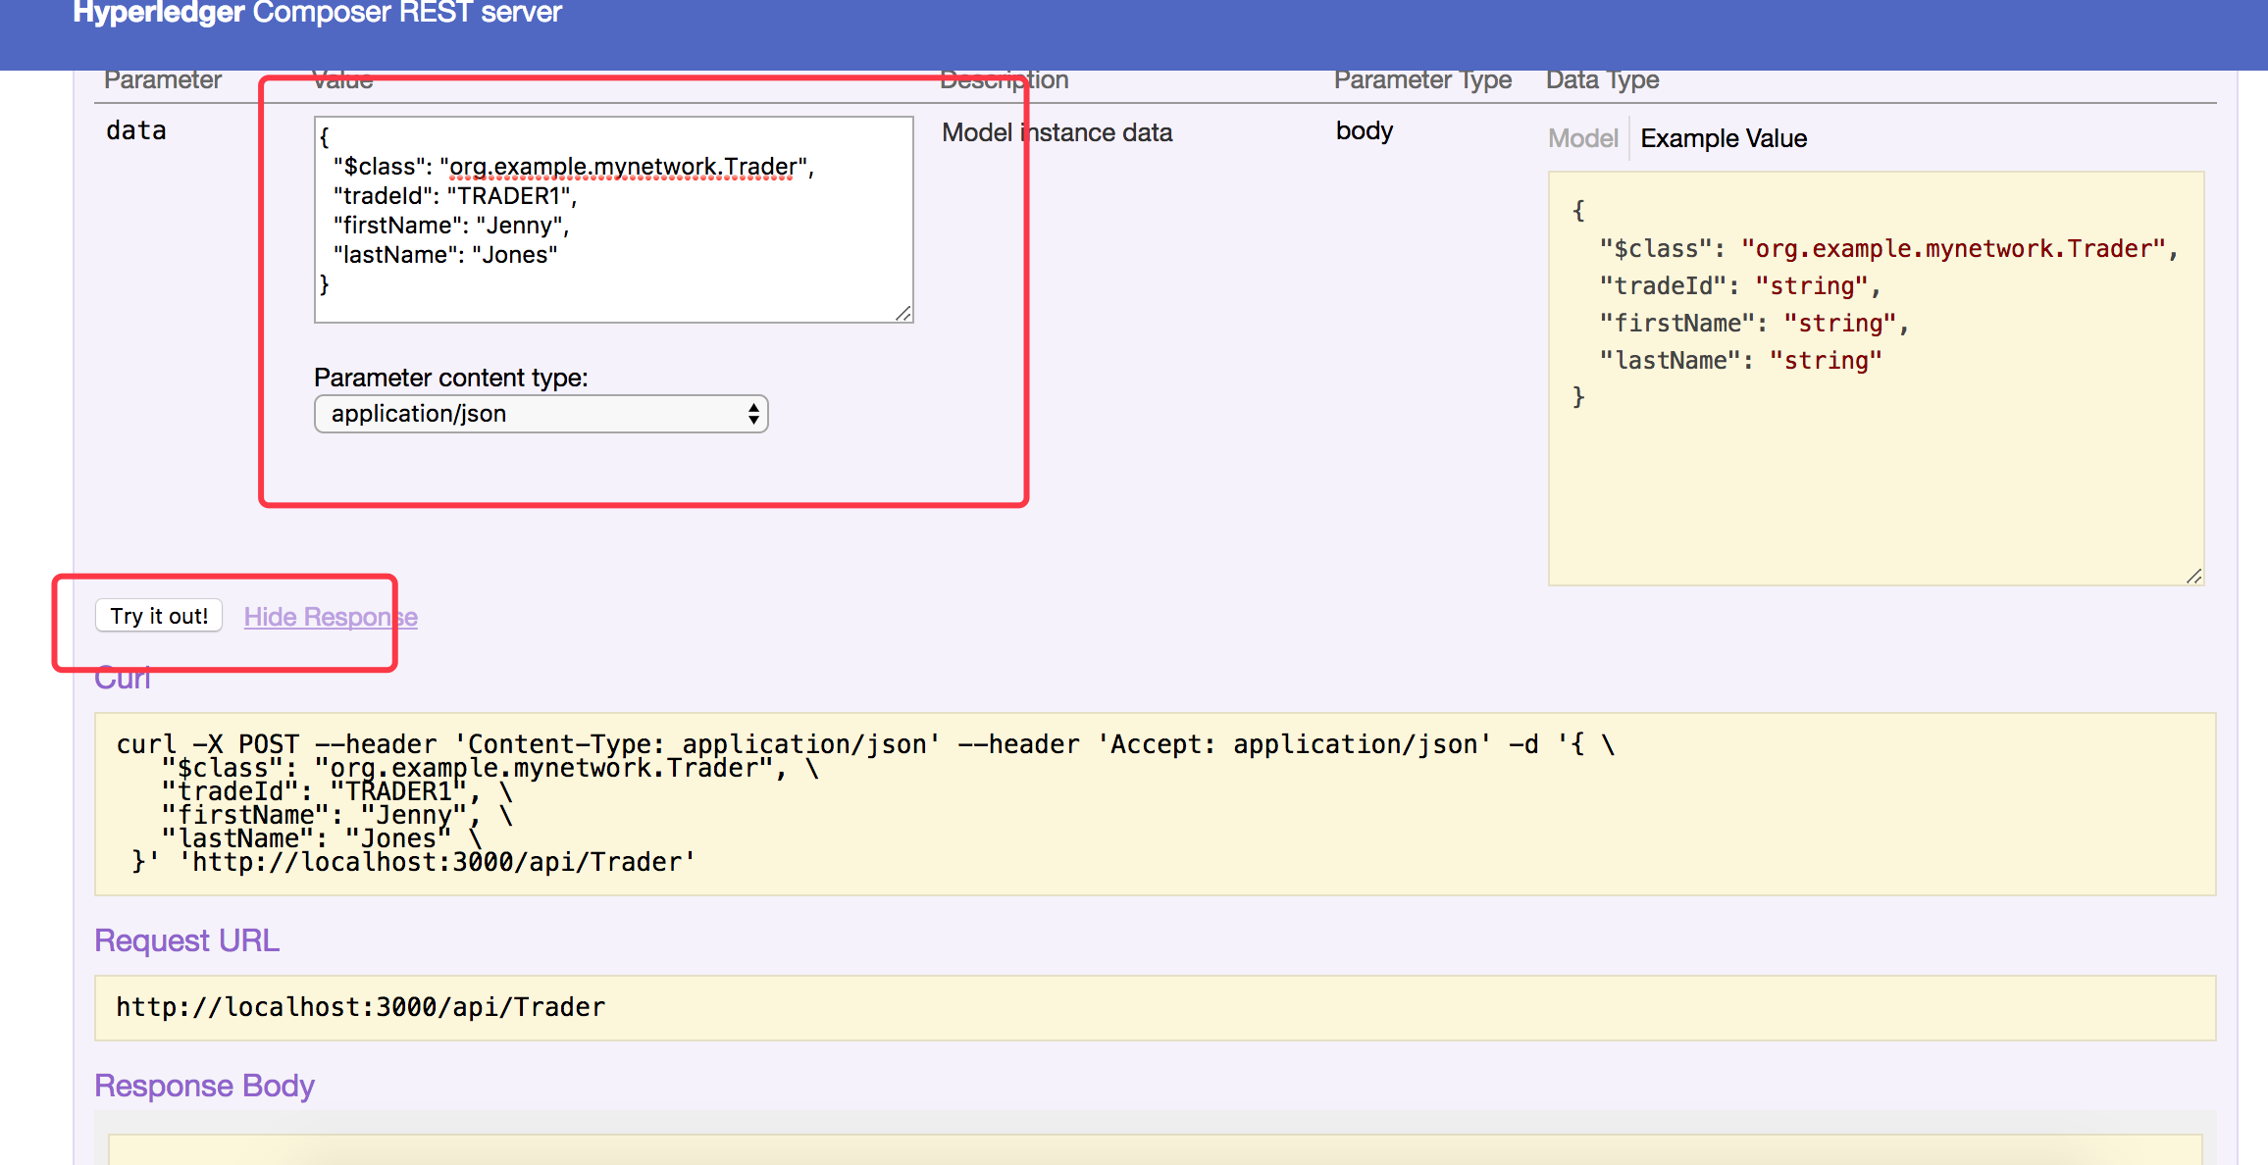
Task: Click the Parameter column header
Action: click(163, 80)
